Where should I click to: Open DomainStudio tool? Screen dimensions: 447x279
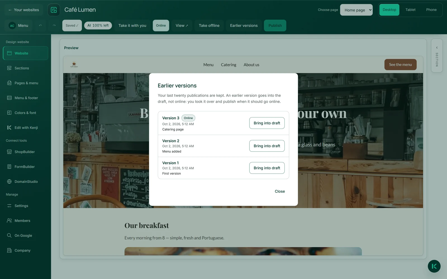coord(25,182)
